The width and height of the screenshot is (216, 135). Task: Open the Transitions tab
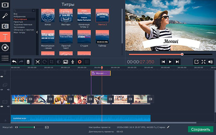tap(5, 26)
